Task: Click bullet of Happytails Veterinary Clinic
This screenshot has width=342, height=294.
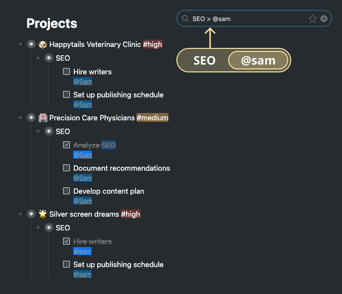Action: pyautogui.click(x=31, y=44)
